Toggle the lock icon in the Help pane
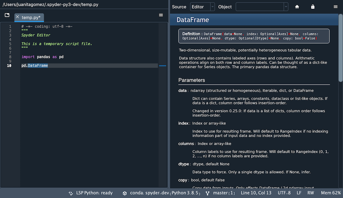This screenshot has height=198, width=343. [x=312, y=7]
